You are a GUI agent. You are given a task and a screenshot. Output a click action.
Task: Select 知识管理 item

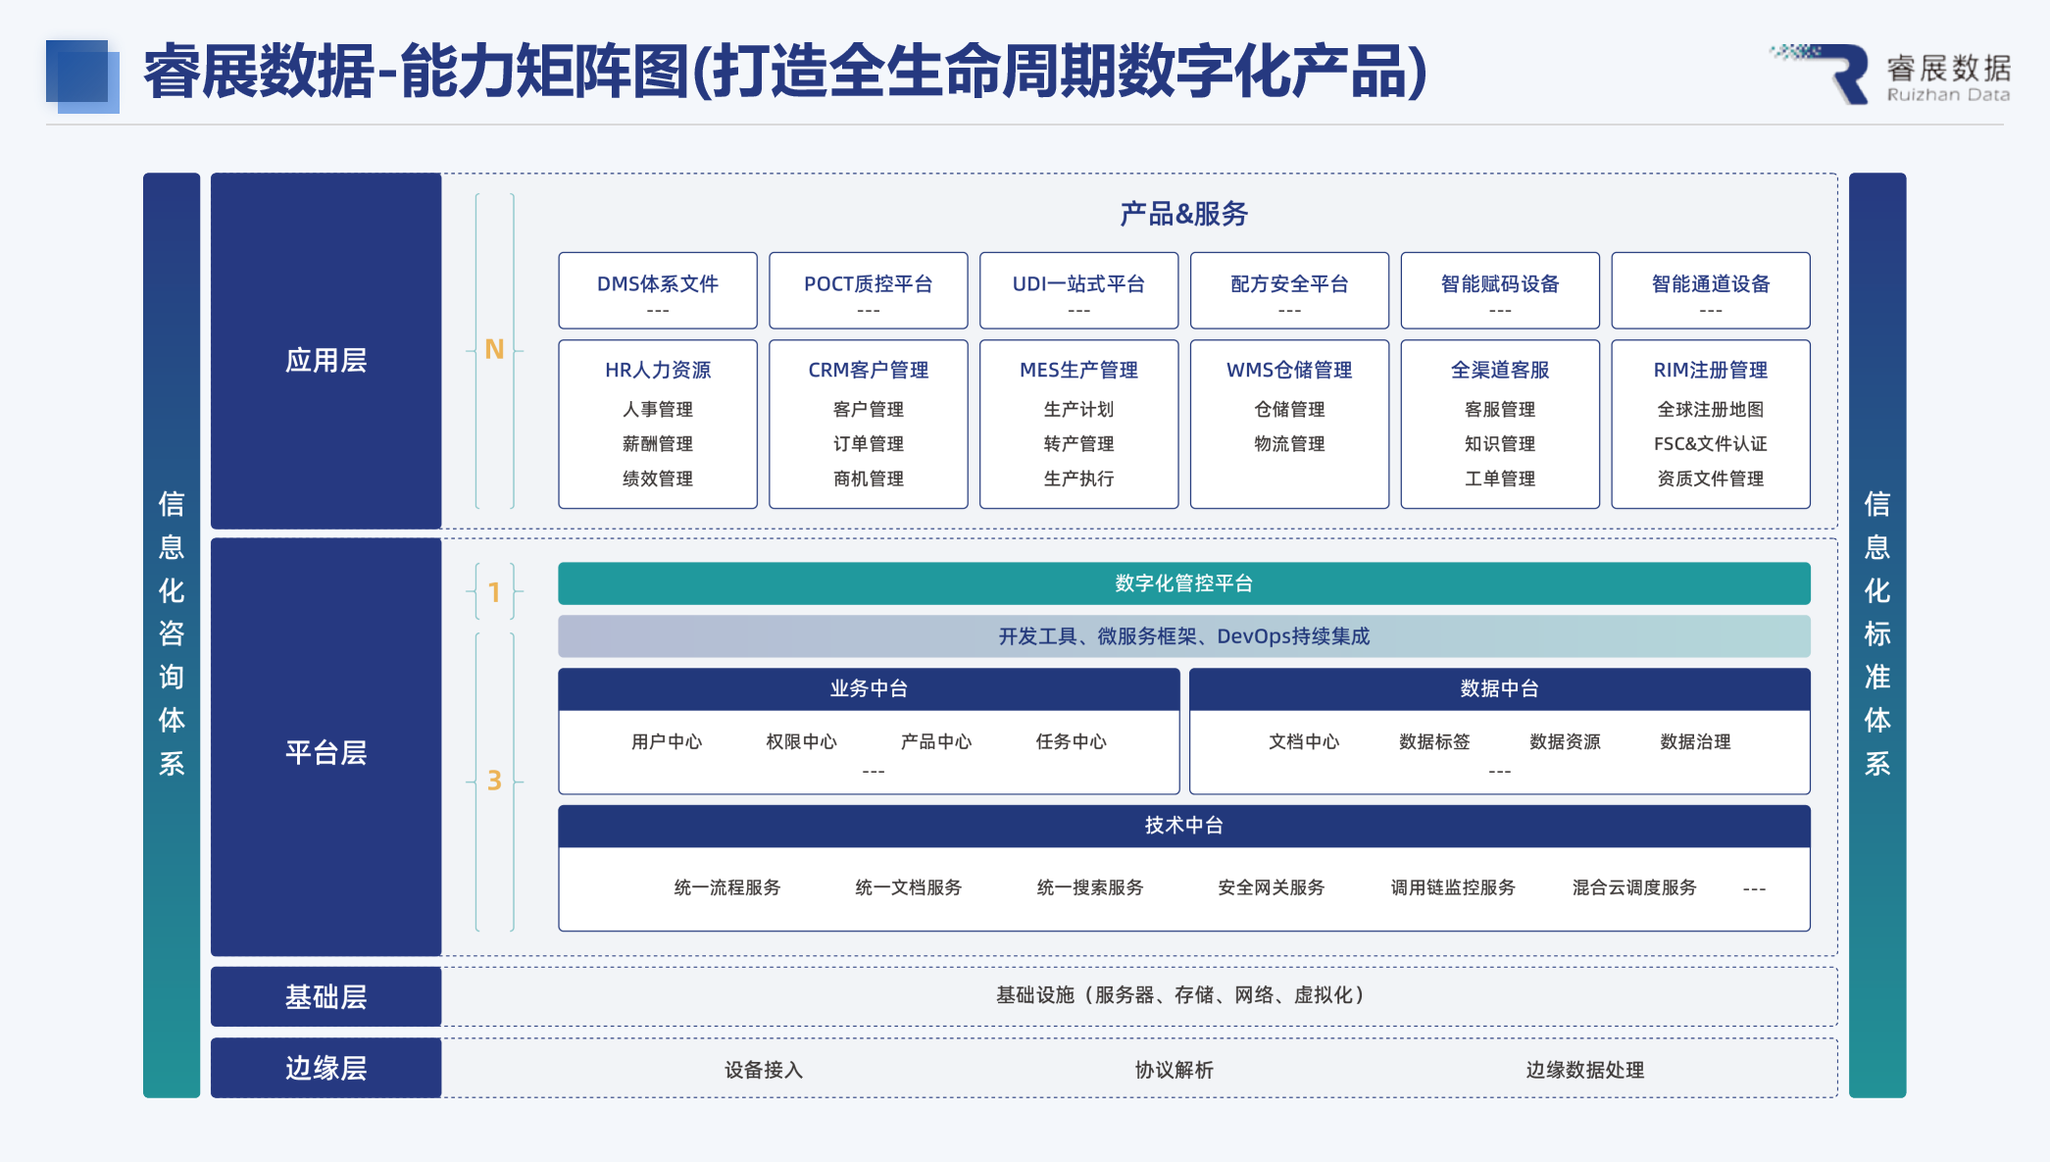click(x=1500, y=443)
